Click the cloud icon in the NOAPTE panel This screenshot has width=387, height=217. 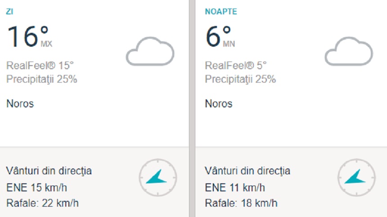349,52
